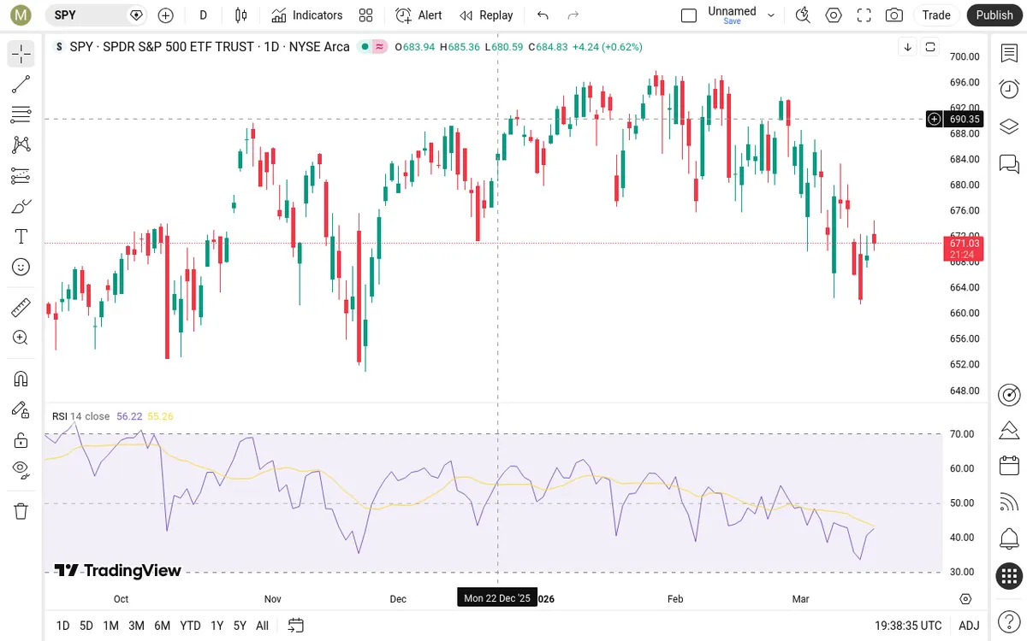Create a price Alert
1027x641 pixels.
tap(419, 15)
